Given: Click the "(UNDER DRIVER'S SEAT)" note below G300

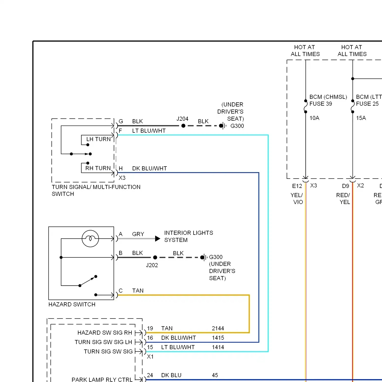Looking at the screenshot, I should click(222, 271).
